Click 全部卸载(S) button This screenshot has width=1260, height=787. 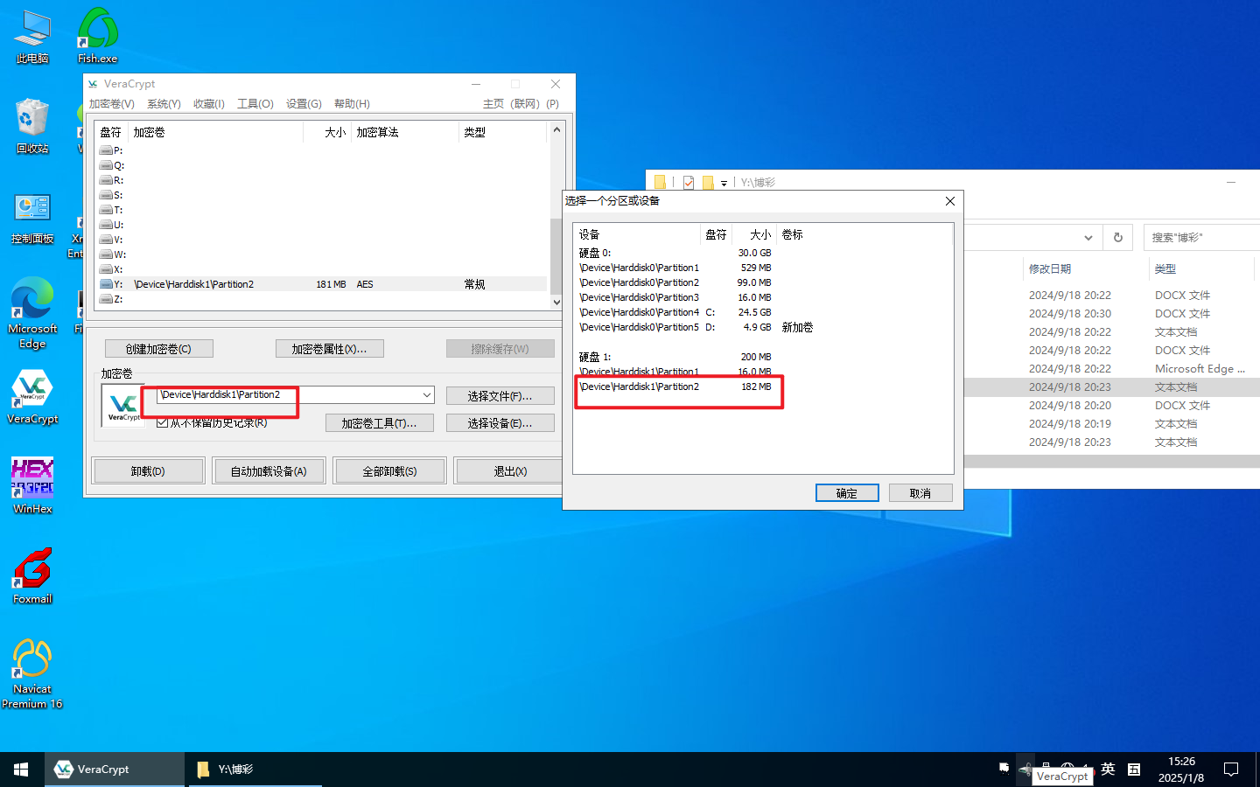[389, 471]
